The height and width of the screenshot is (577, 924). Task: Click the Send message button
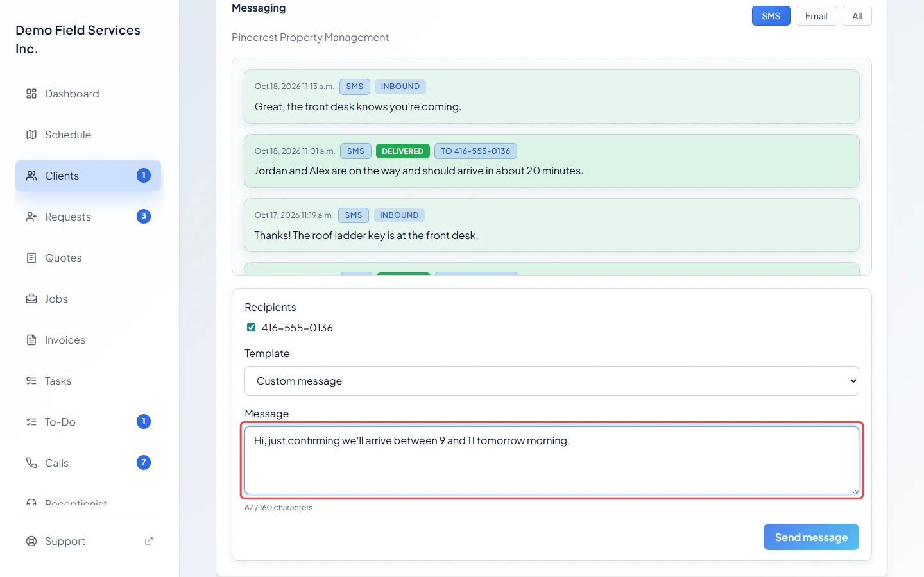click(811, 537)
